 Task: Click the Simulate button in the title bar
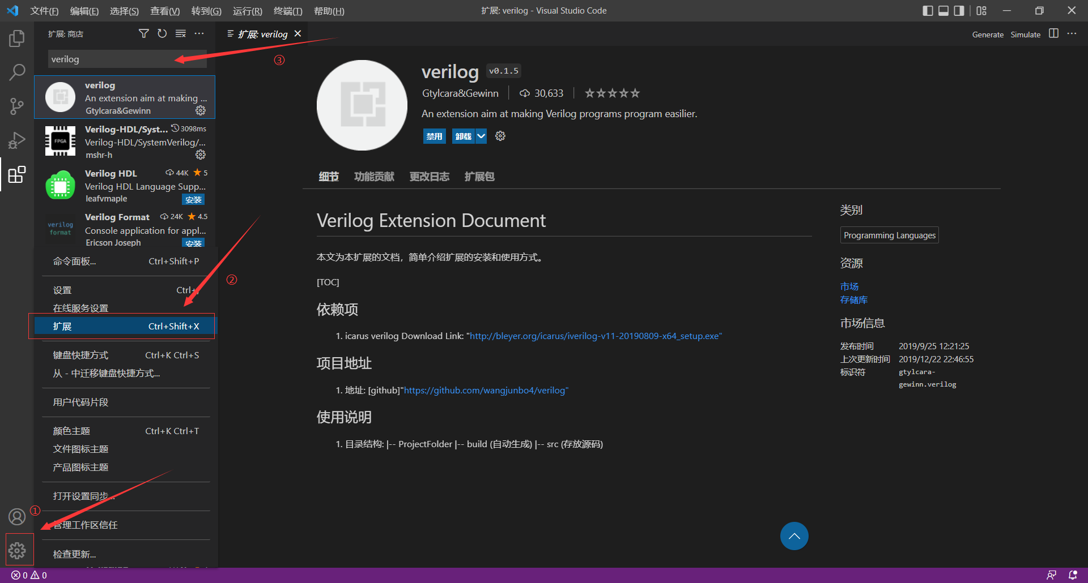[x=1025, y=34]
